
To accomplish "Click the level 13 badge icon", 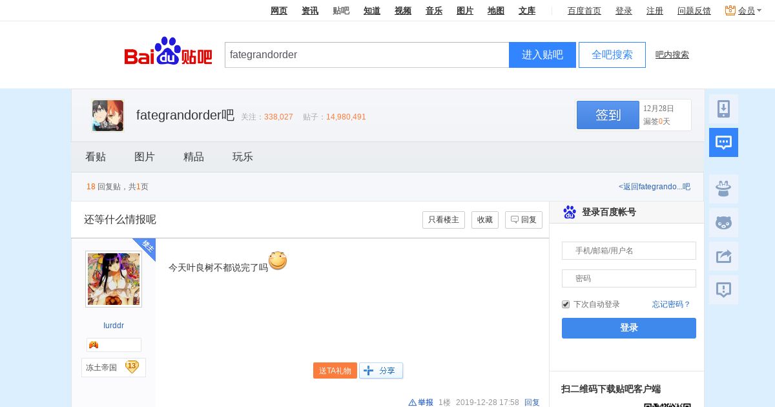I will [132, 367].
